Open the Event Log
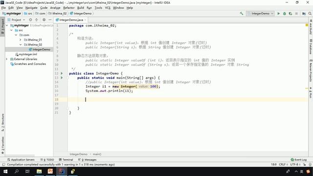313x176 pixels. tap(299, 160)
